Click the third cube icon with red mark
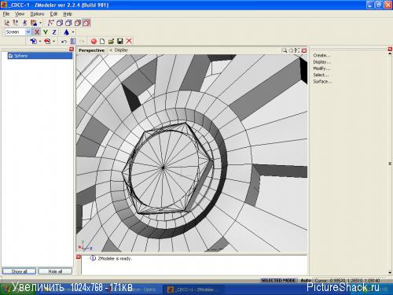This screenshot has width=393, height=295. tap(78, 23)
